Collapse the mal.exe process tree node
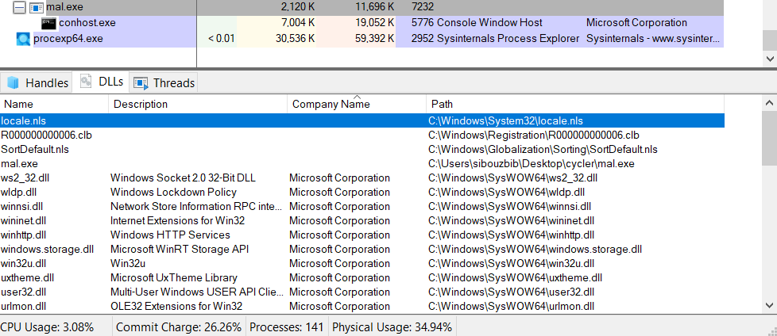This screenshot has width=777, height=336. click(x=20, y=7)
